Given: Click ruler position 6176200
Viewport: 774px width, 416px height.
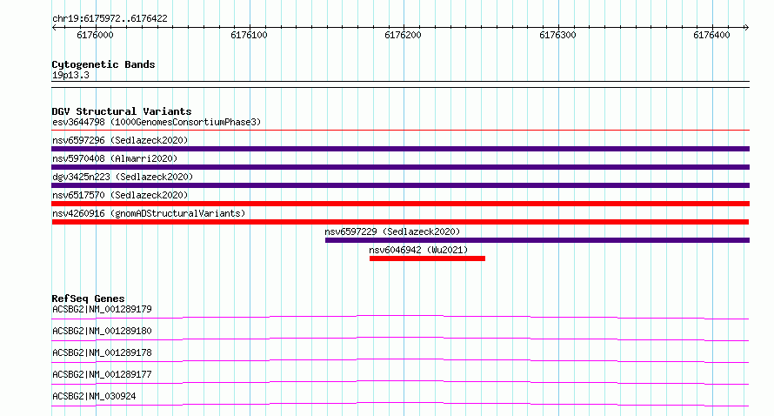Looking at the screenshot, I should [403, 35].
